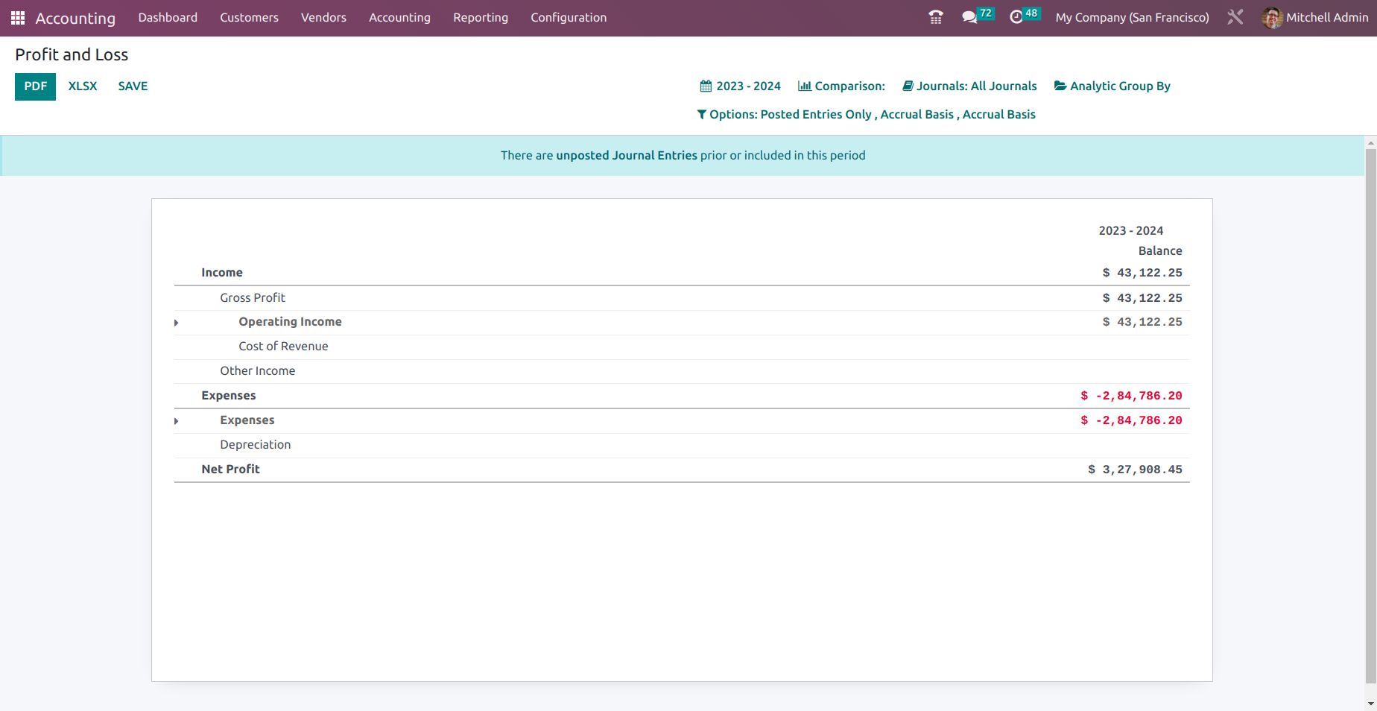Click the wrench debug tools icon
1377x711 pixels.
click(1235, 17)
